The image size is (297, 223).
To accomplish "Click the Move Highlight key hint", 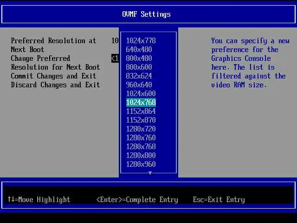I will [39, 199].
